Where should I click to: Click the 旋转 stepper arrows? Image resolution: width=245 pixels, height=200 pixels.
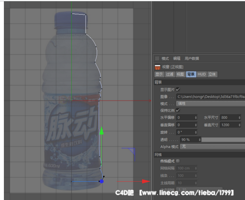pos(196,132)
